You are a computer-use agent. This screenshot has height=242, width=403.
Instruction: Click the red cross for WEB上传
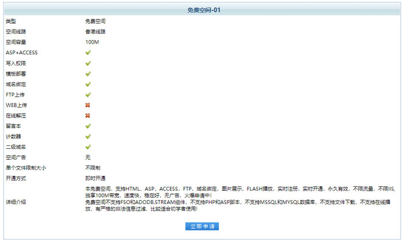(x=88, y=105)
